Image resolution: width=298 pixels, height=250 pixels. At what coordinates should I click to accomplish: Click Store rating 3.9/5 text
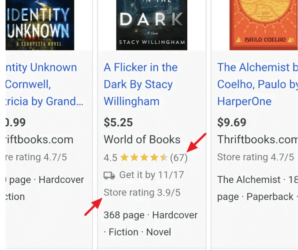[x=142, y=192]
